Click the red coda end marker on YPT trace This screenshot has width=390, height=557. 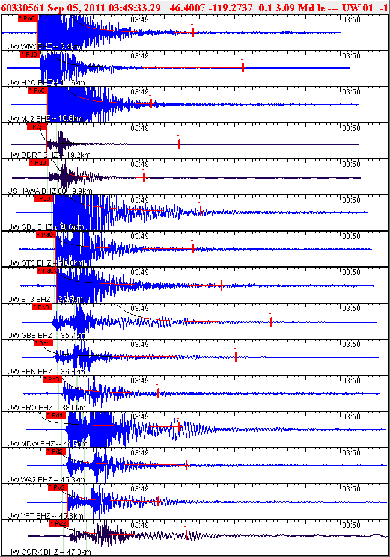(158, 501)
